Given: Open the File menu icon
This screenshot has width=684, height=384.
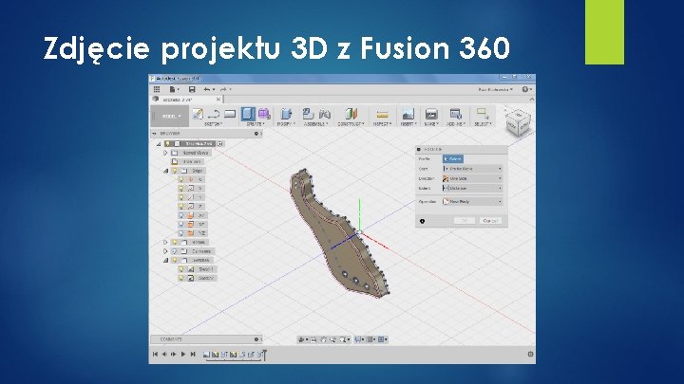Looking at the screenshot, I should [174, 89].
